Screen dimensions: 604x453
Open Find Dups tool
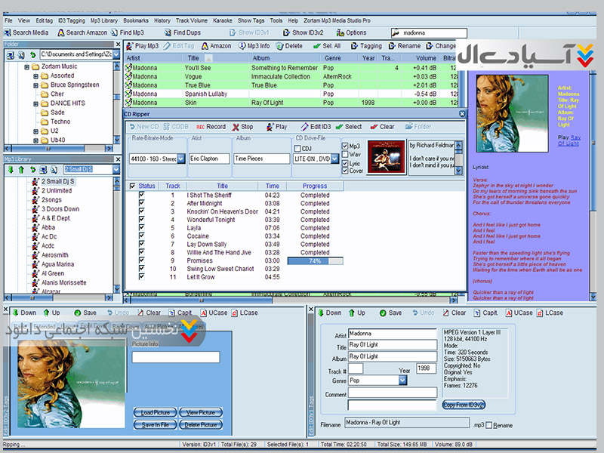pyautogui.click(x=182, y=32)
